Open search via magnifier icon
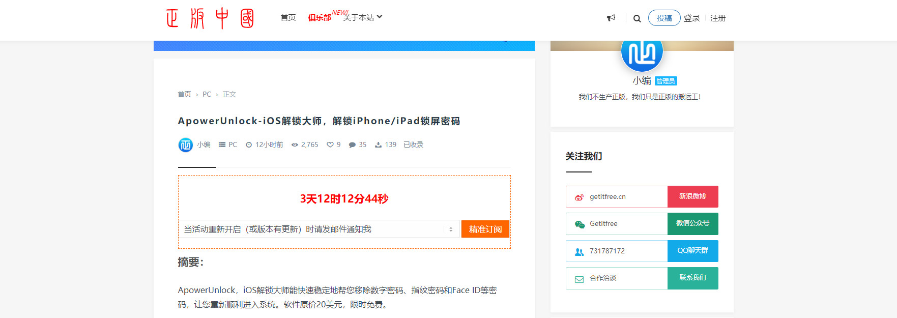 637,18
